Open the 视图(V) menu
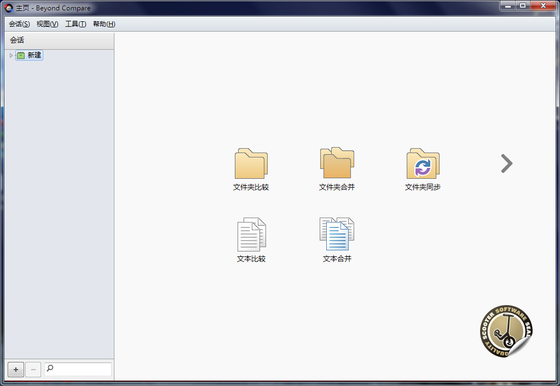Viewport: 560px width, 386px height. point(47,24)
